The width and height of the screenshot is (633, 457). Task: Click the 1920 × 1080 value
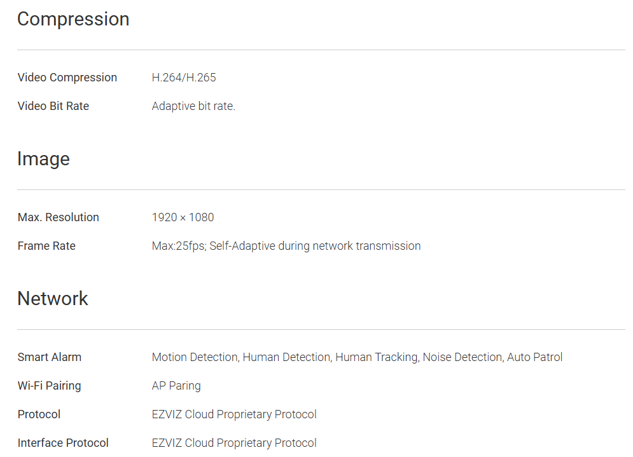183,217
